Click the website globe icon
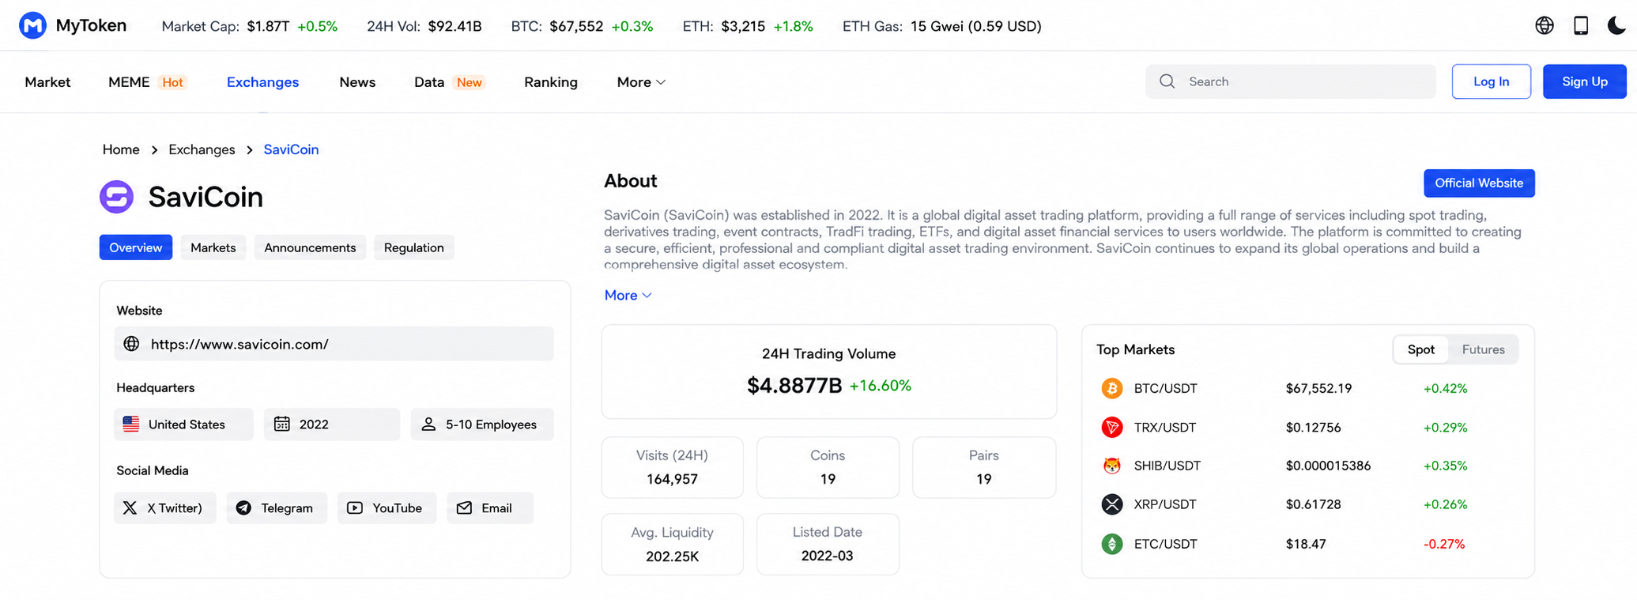 point(131,344)
